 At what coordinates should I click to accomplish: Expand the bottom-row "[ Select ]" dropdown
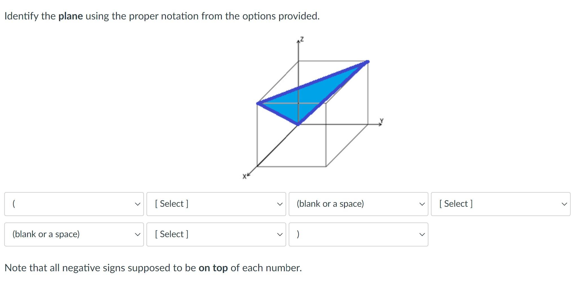tap(216, 234)
